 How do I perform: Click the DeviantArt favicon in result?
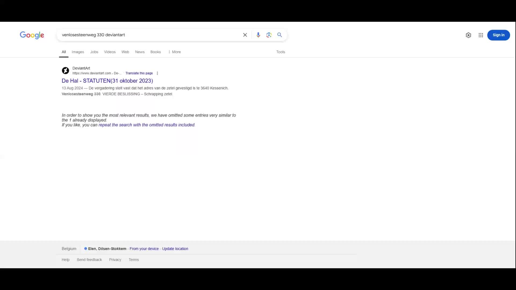coord(66,71)
